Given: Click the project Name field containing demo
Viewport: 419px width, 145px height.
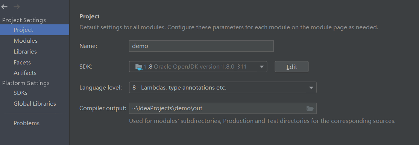Looking at the screenshot, I should (201, 46).
